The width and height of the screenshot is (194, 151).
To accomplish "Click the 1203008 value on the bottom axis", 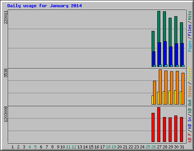I will click(6, 114).
